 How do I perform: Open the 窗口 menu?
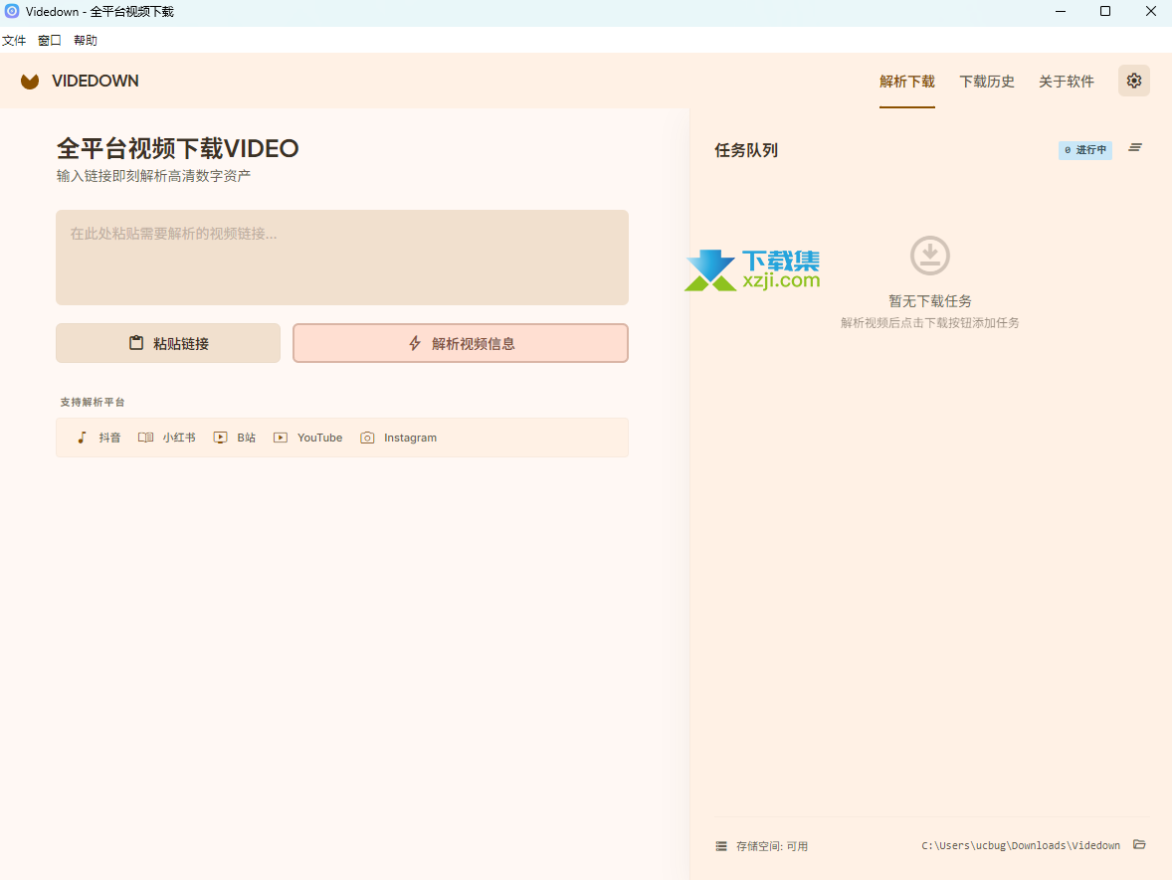(50, 41)
